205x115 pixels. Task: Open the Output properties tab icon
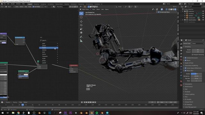[181, 50]
